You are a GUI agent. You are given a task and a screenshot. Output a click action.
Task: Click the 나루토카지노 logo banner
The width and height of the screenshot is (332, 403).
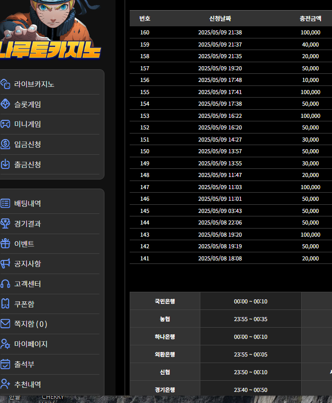[x=49, y=30]
